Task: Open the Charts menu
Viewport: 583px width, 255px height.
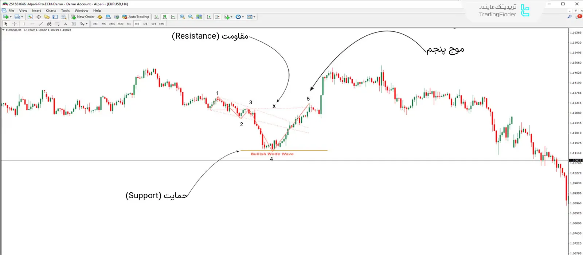Action: [x=51, y=11]
